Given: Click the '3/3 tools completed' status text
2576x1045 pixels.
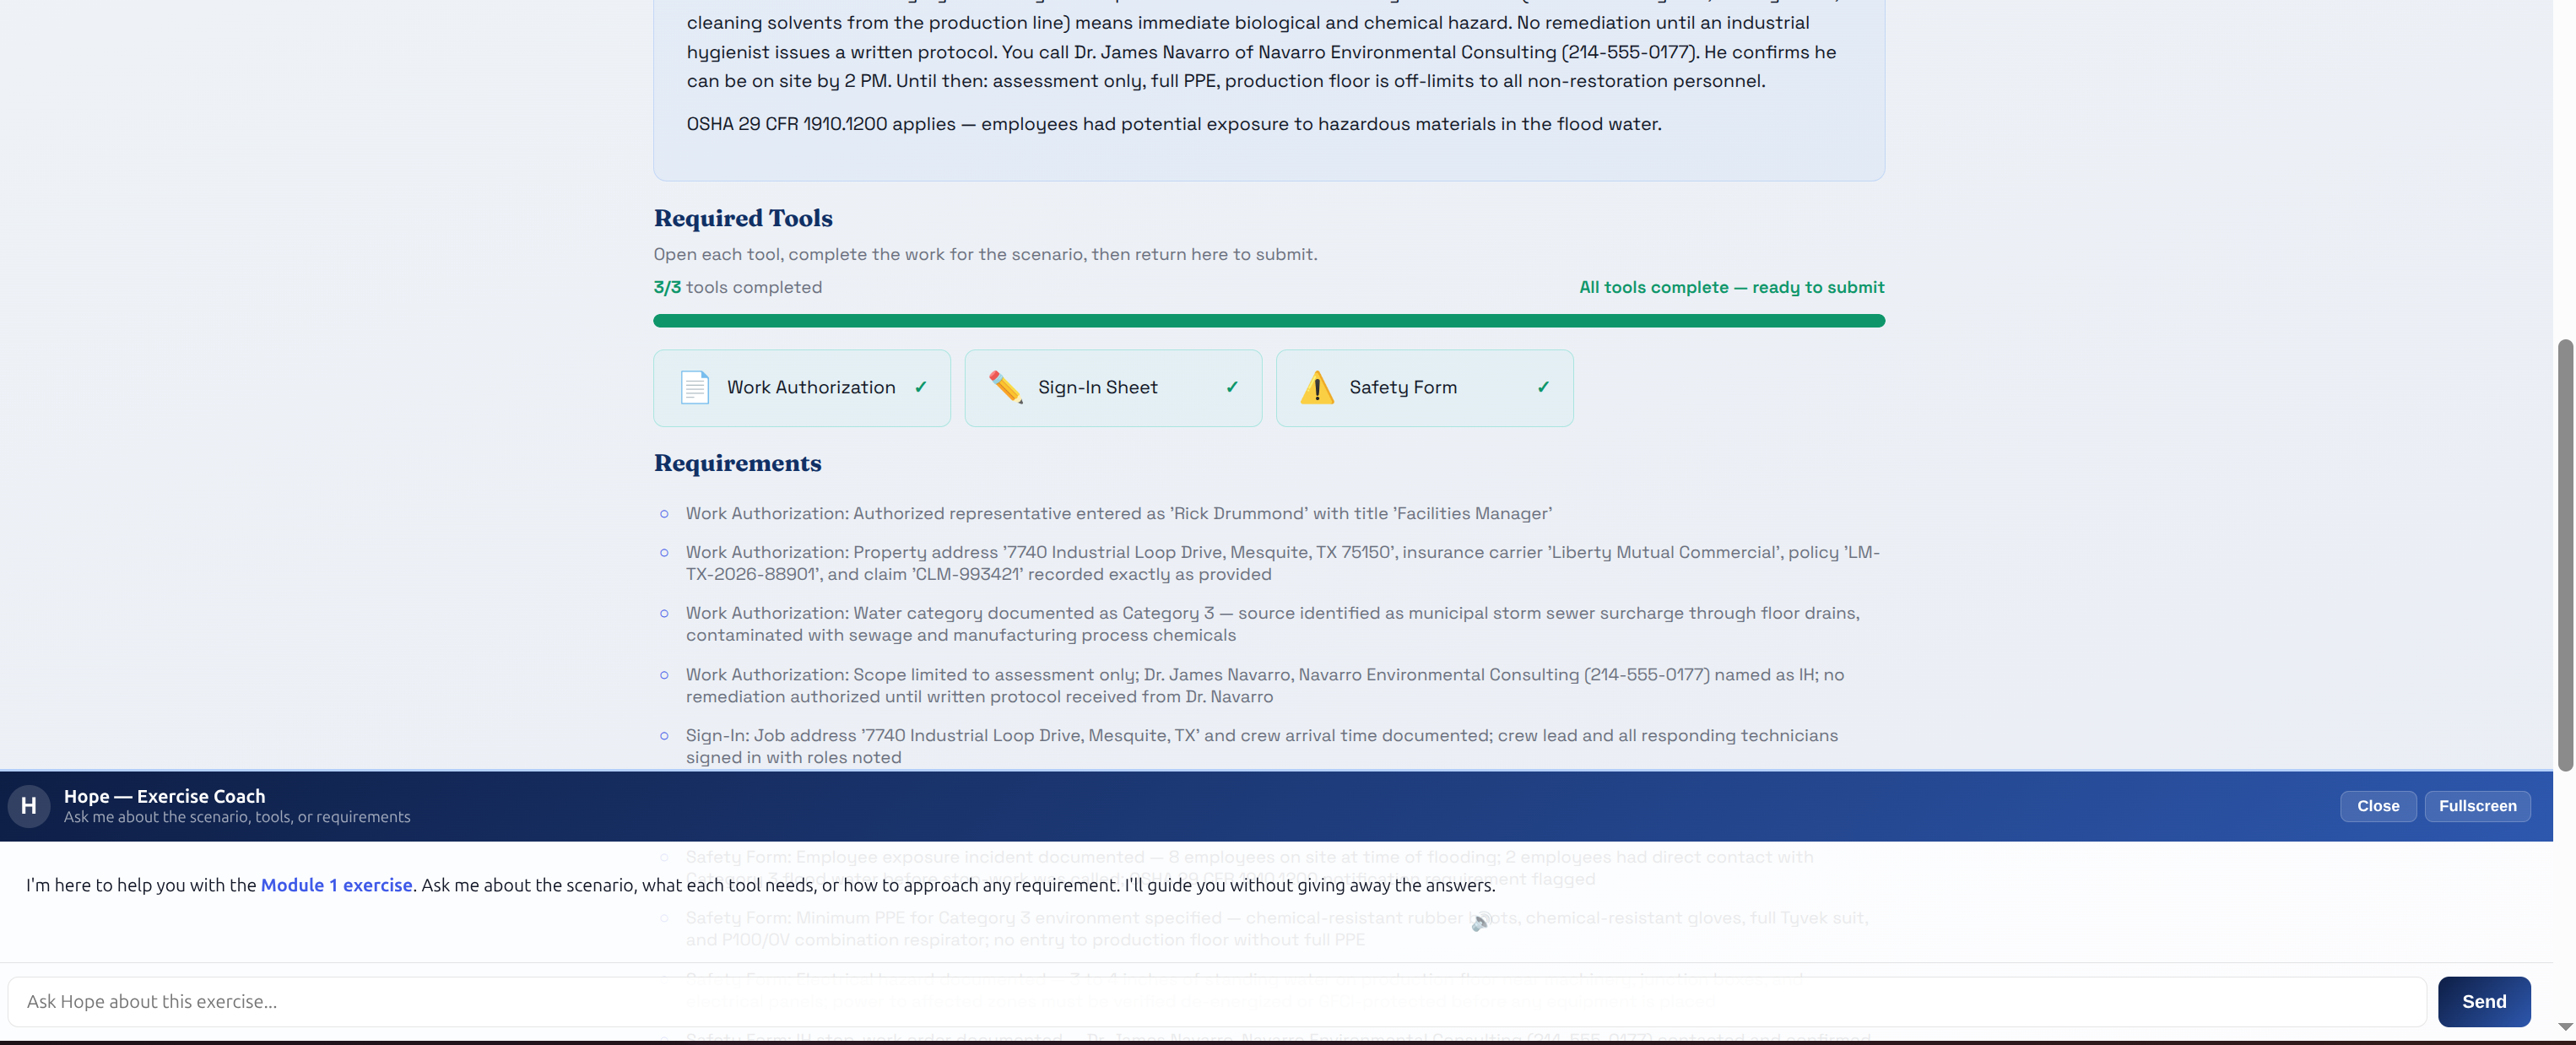Looking at the screenshot, I should tap(738, 287).
